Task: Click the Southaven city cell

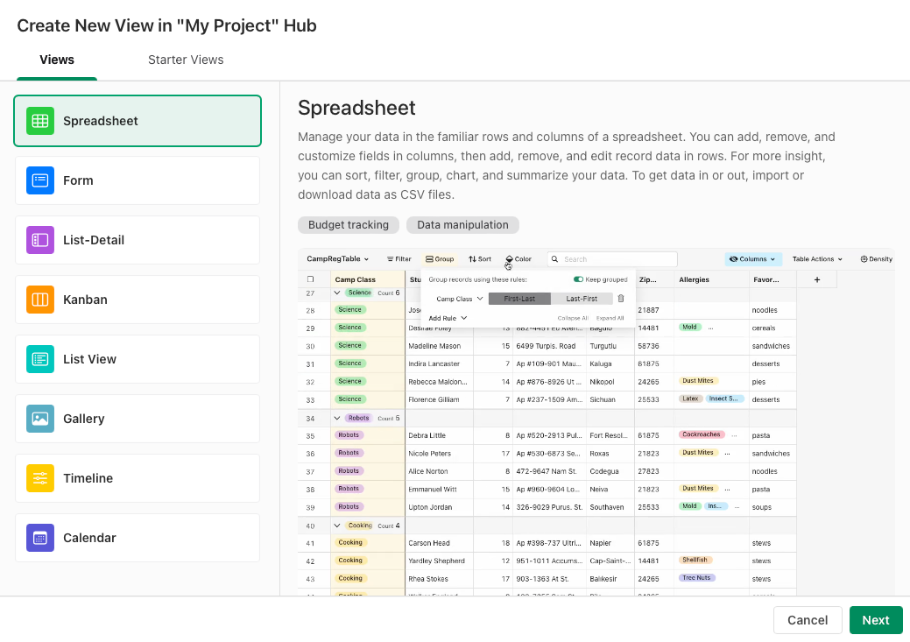Action: 610,507
